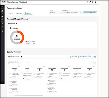Click the first circle icon in the sidebar

(2, 24)
